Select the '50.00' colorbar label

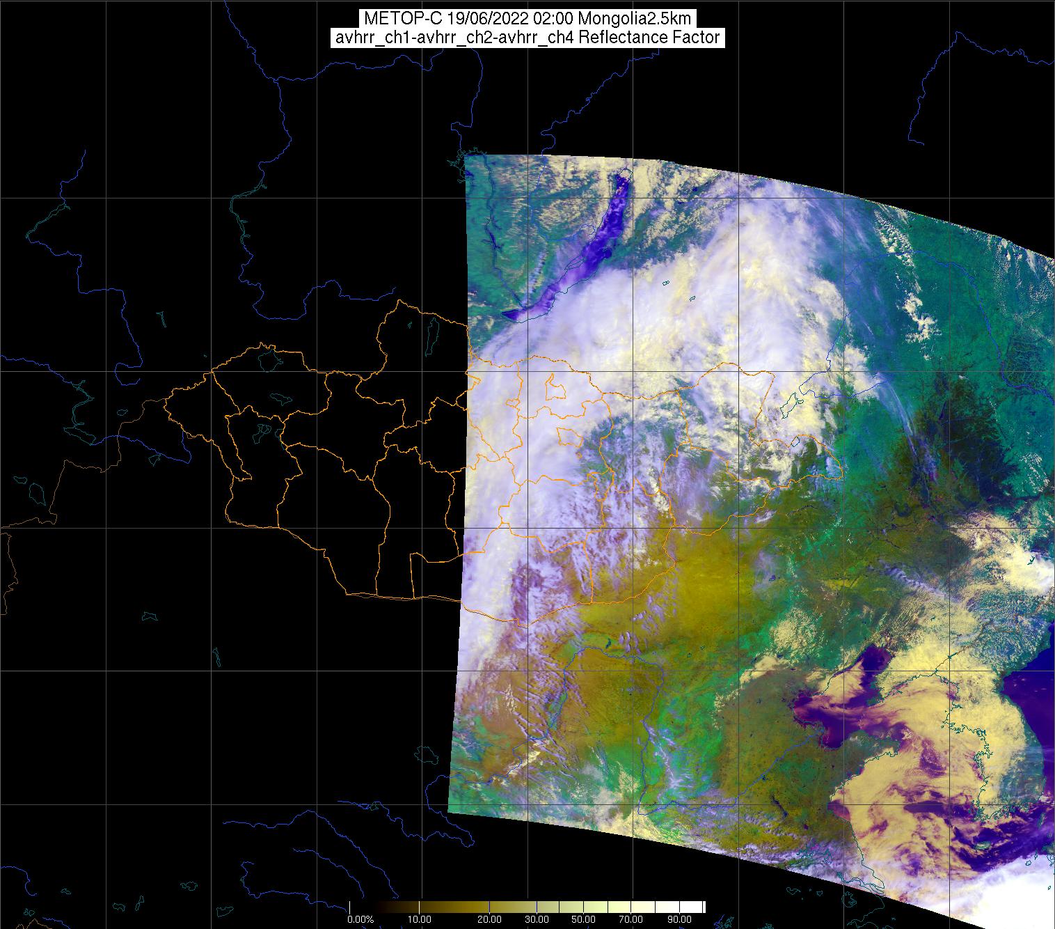tap(585, 920)
